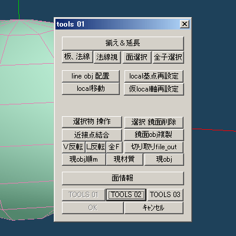Click the 切り取りfile_out button
The width and height of the screenshot is (236, 236).
pyautogui.click(x=154, y=147)
